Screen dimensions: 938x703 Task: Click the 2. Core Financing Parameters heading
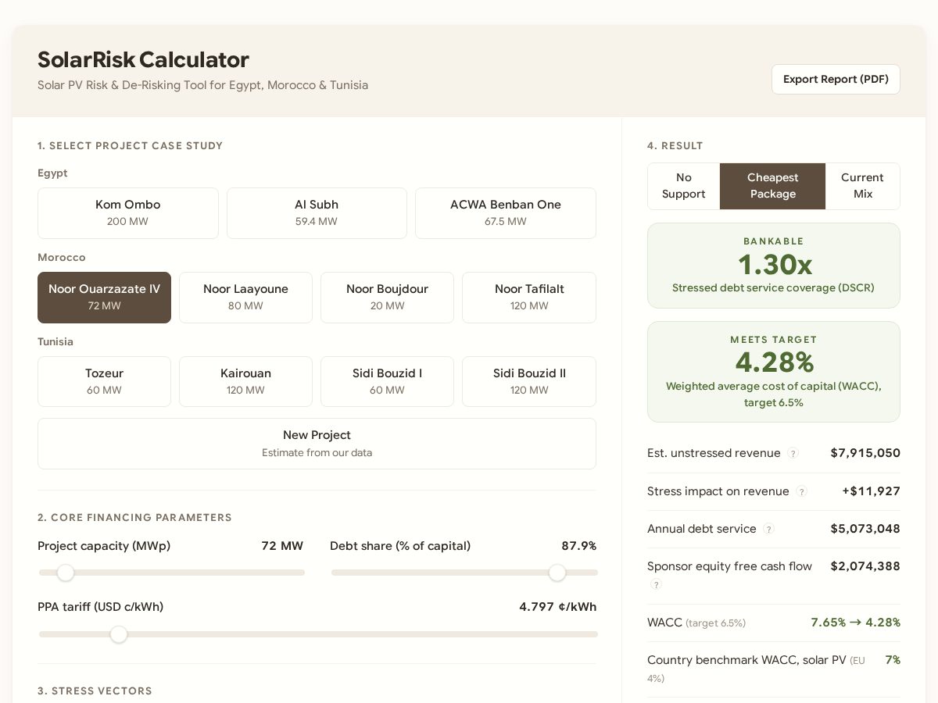(x=134, y=518)
